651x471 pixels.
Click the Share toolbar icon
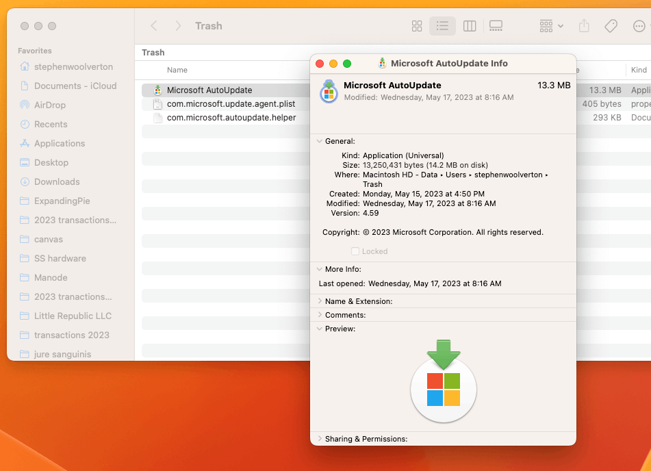(584, 26)
